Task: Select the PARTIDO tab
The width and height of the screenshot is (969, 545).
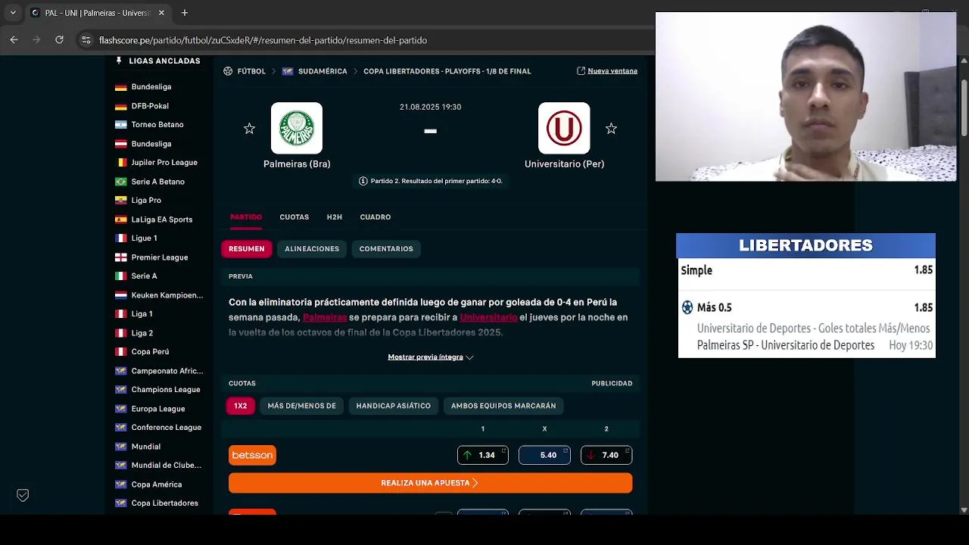Action: click(246, 217)
